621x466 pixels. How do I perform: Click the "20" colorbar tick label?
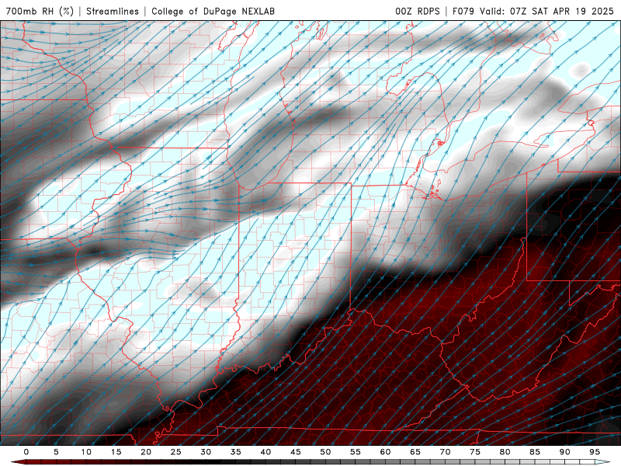click(146, 452)
